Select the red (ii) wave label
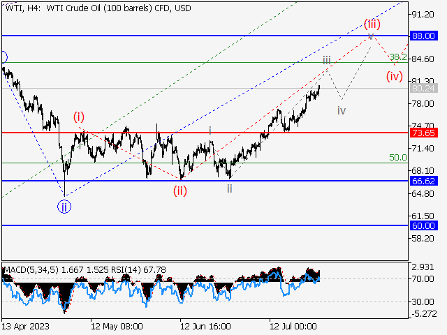Image resolution: width=447 pixels, height=335 pixels. [x=180, y=191]
